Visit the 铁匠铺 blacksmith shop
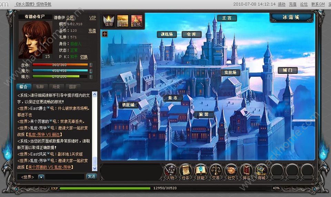 (128, 105)
